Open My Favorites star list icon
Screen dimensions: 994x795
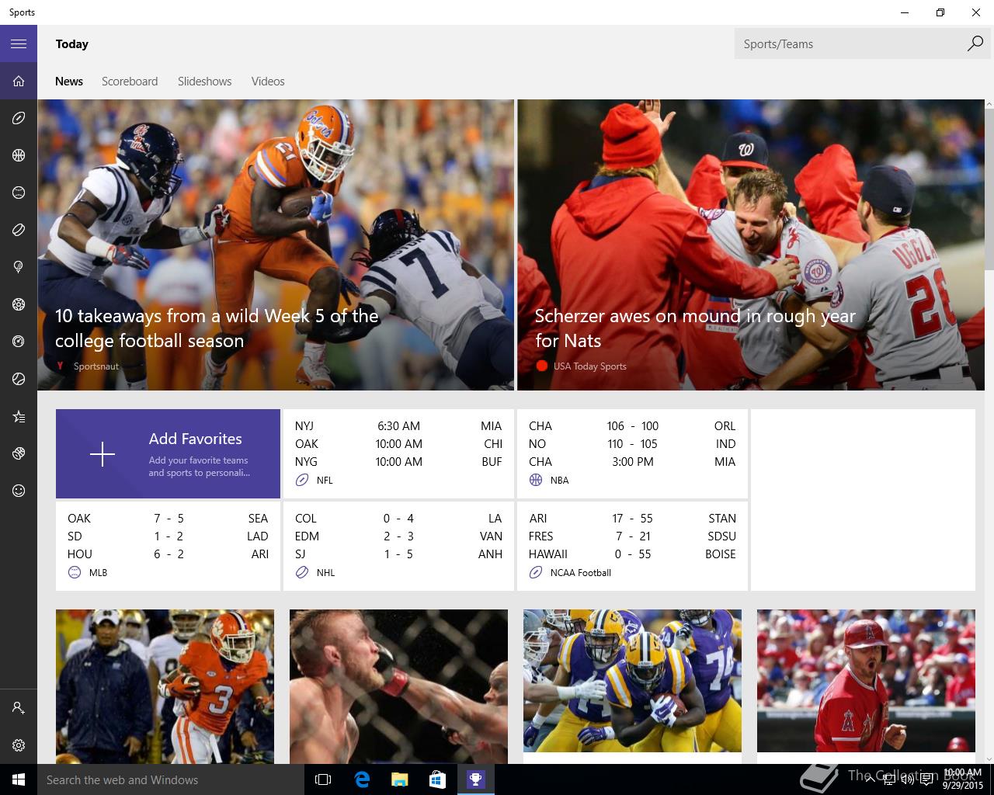coord(19,417)
